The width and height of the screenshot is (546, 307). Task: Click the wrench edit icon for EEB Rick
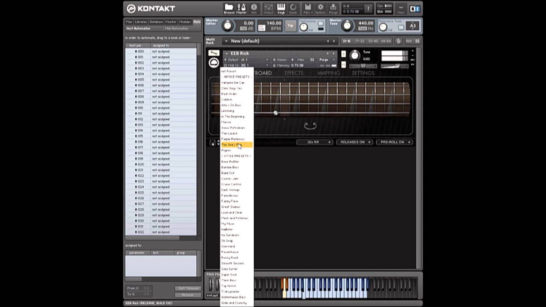pyautogui.click(x=214, y=53)
